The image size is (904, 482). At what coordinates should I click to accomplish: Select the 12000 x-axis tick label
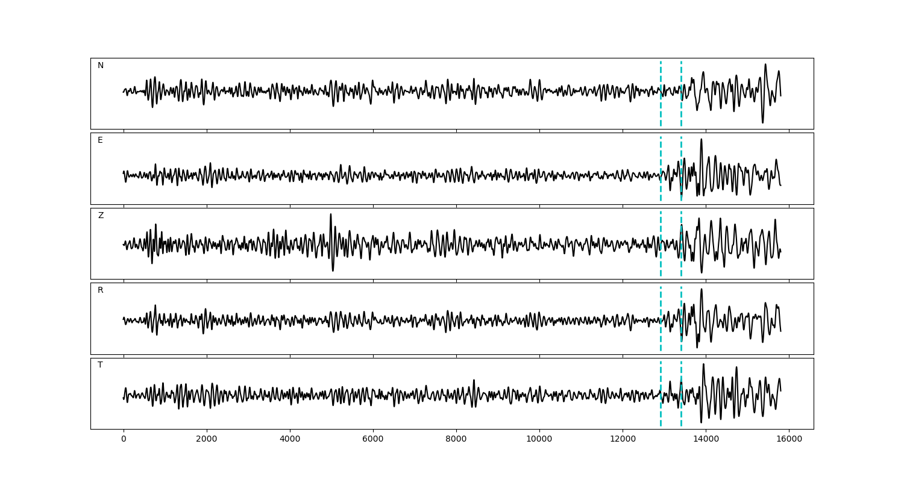pyautogui.click(x=623, y=439)
